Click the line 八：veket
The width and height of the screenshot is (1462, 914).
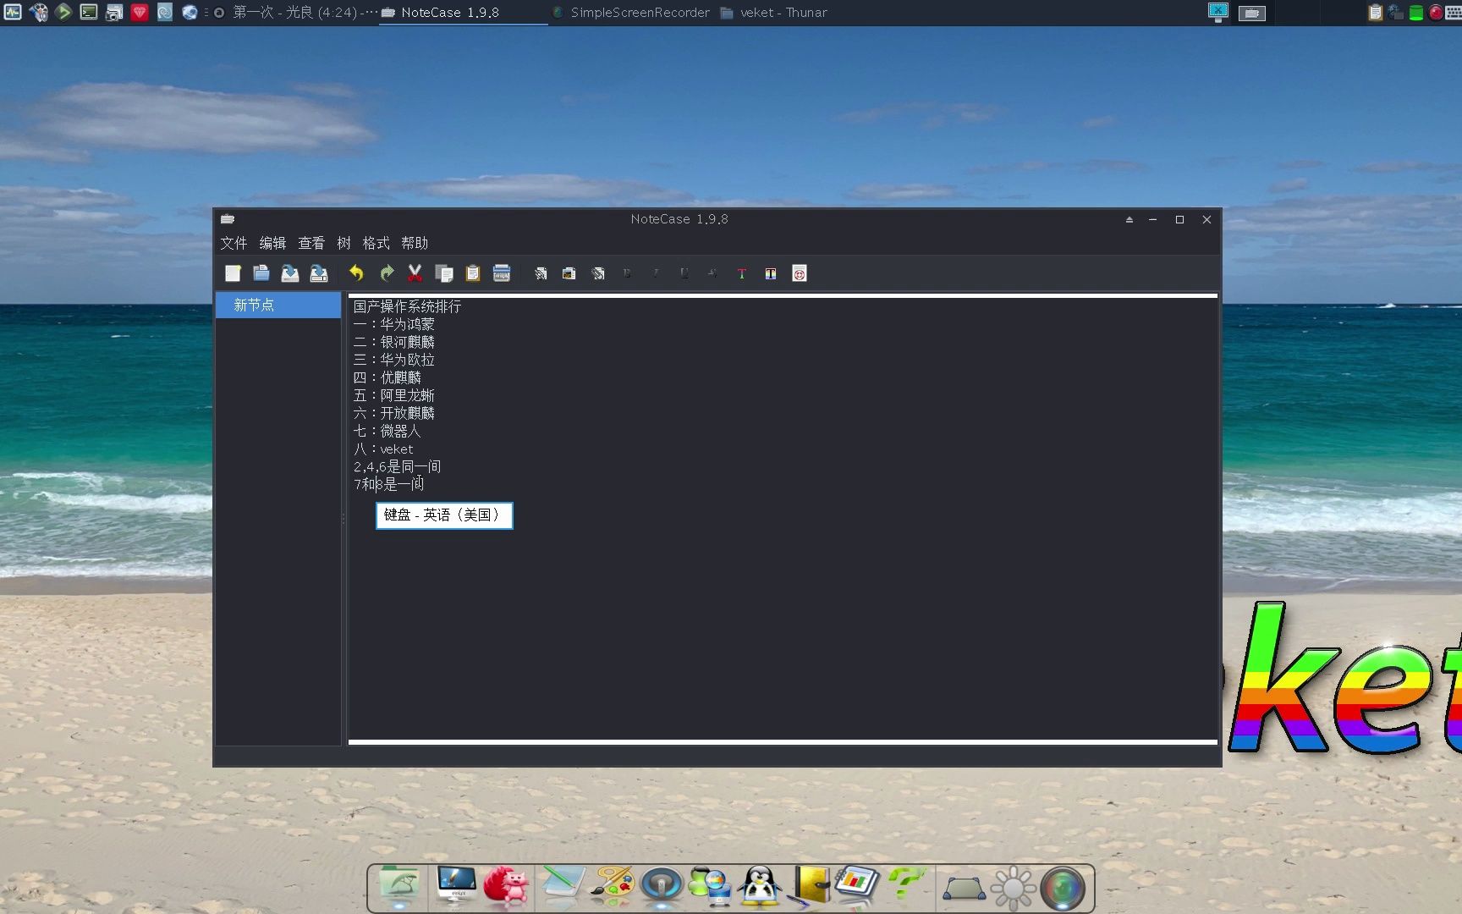383,449
